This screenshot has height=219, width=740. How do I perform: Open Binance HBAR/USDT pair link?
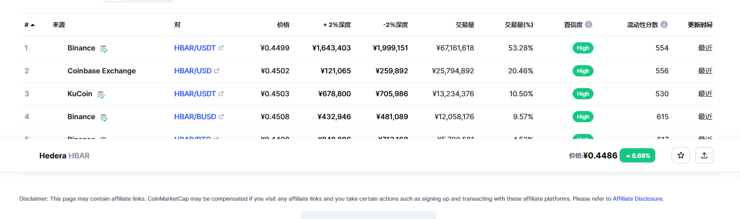[195, 48]
